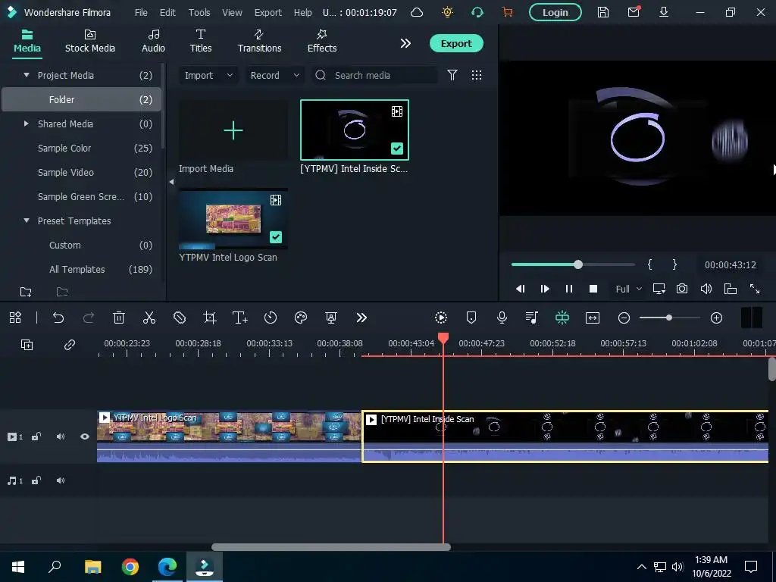Viewport: 776px width, 582px height.
Task: Toggle Auto Ripple snapping icon
Action: point(562,318)
